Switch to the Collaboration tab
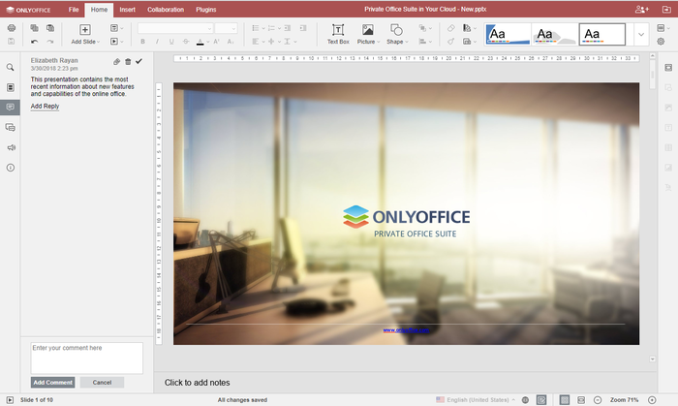 tap(166, 10)
